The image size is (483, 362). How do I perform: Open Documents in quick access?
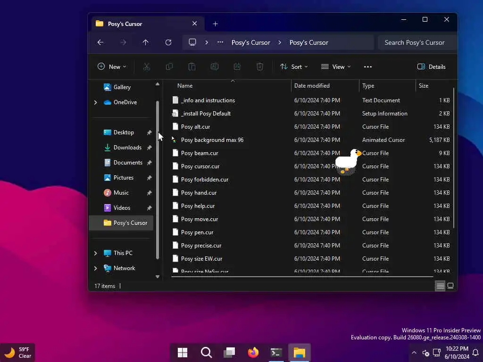click(x=127, y=163)
